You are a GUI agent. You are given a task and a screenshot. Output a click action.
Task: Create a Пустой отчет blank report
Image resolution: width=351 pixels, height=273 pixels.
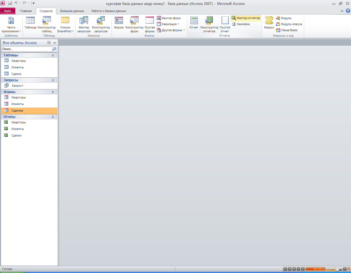pyautogui.click(x=225, y=24)
